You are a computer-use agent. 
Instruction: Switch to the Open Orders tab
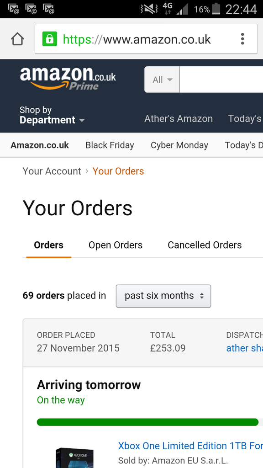coord(116,245)
